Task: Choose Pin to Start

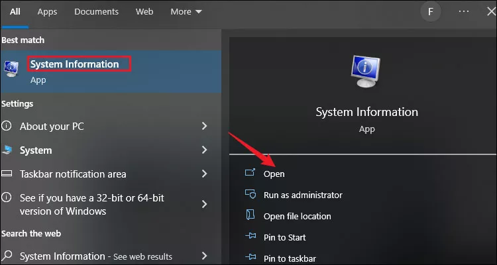Action: (285, 237)
